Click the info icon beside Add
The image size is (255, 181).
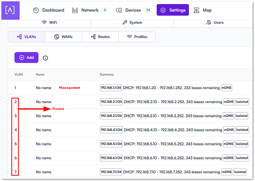pos(45,58)
